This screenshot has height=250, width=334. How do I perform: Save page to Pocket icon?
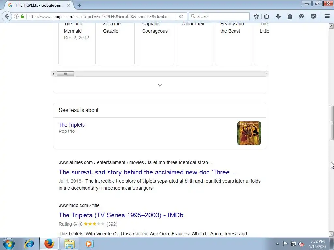[313, 16]
